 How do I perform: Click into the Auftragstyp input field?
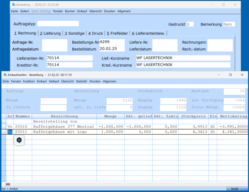tap(58, 24)
